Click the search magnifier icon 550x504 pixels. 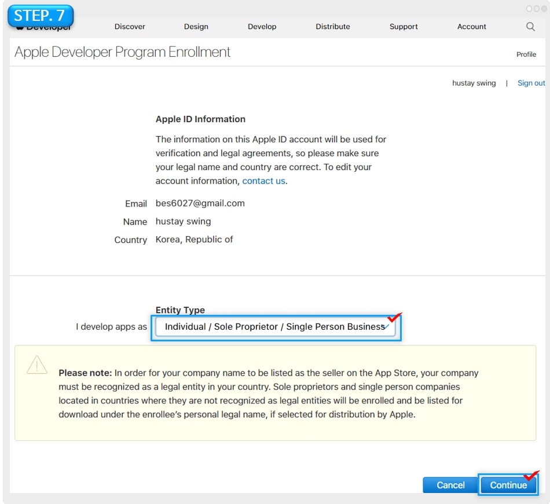(x=530, y=27)
